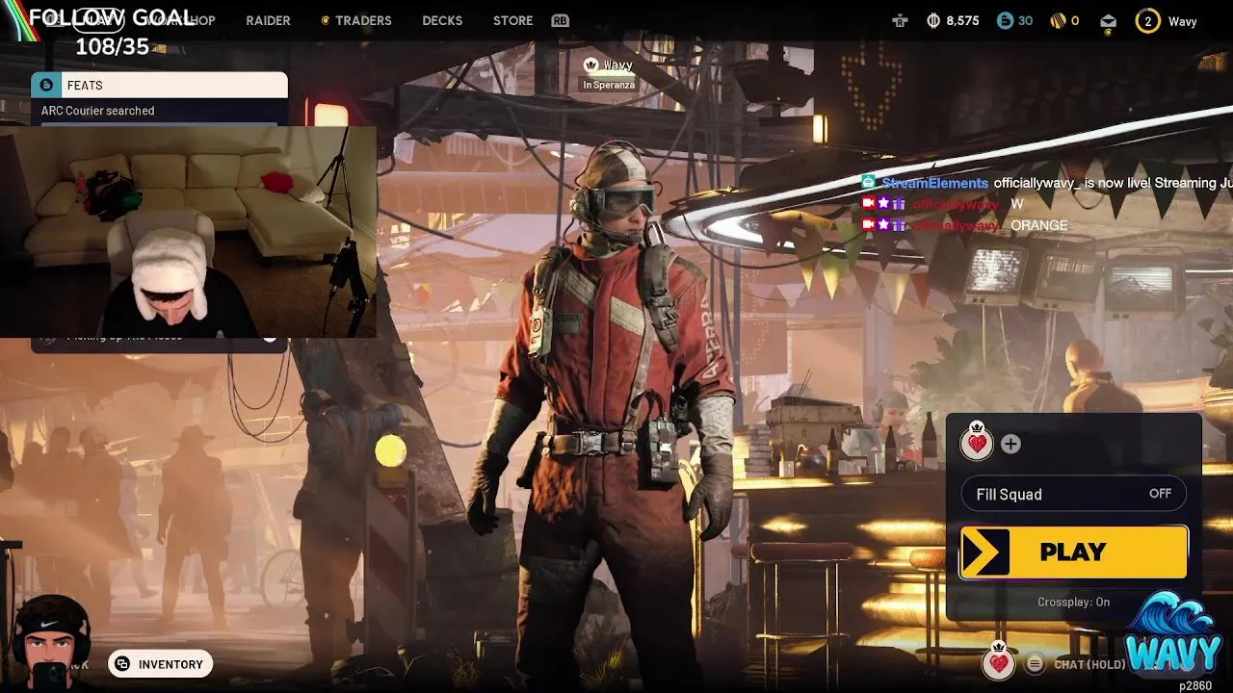Go to the Store tab
The image size is (1233, 693).
pyautogui.click(x=512, y=20)
